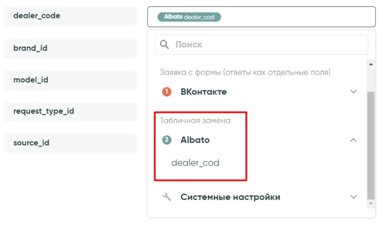Image resolution: width=383 pixels, height=225 pixels.
Task: Open the ВКонтакте group entry
Action: click(204, 92)
